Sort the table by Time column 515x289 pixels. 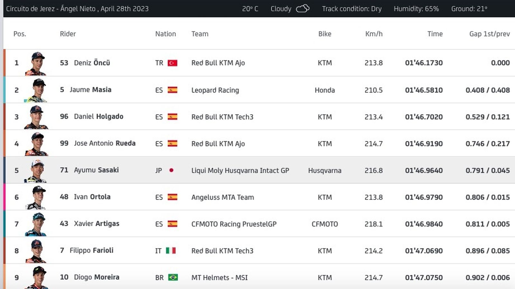(x=435, y=34)
